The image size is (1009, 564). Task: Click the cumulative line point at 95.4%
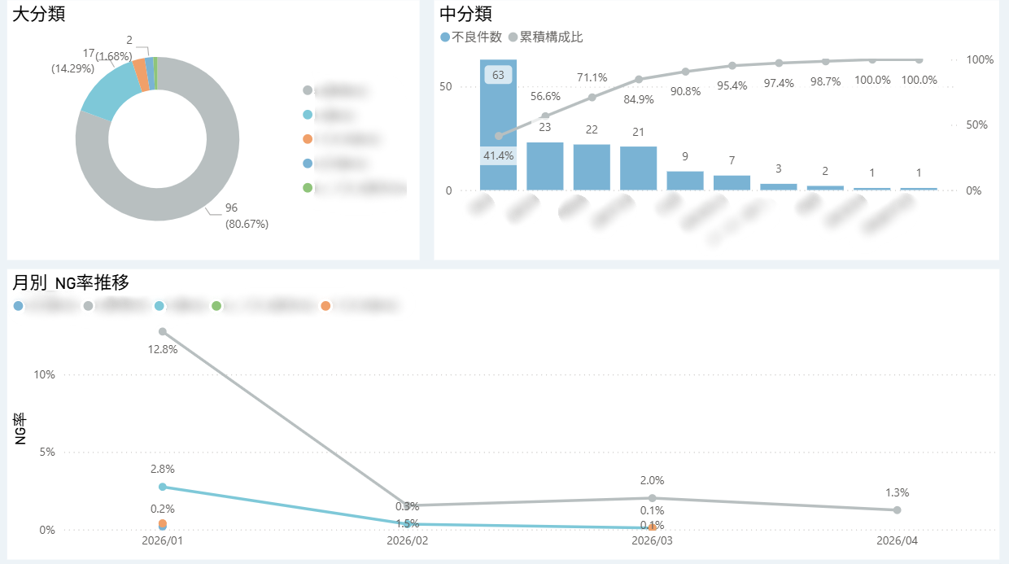(732, 65)
